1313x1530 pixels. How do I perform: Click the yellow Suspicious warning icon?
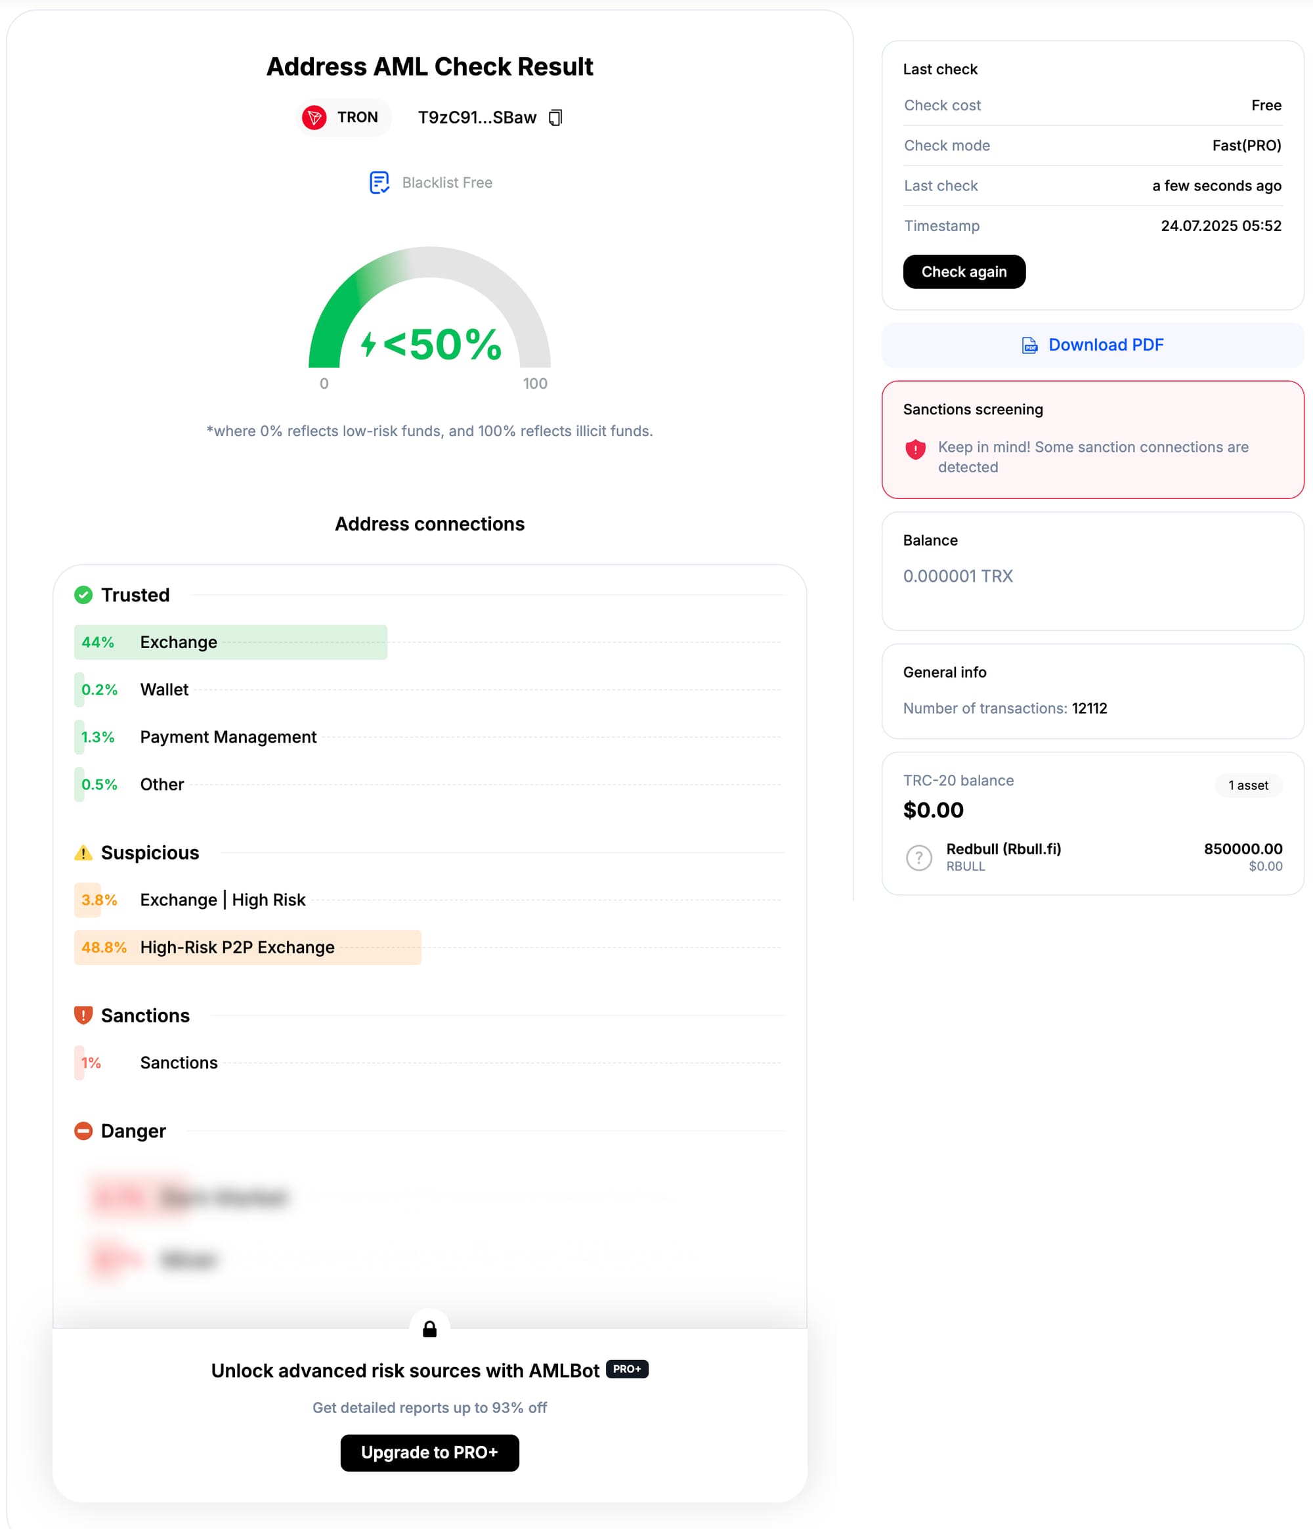pyautogui.click(x=83, y=852)
